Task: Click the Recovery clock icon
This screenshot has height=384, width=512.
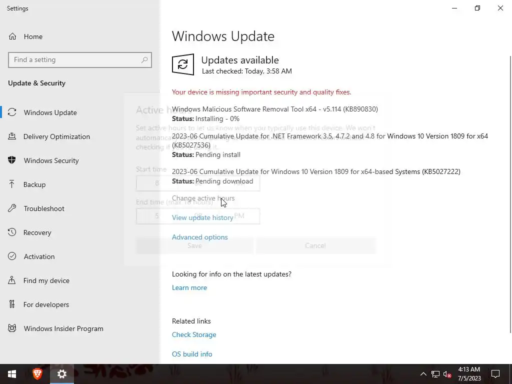Action: click(x=12, y=232)
